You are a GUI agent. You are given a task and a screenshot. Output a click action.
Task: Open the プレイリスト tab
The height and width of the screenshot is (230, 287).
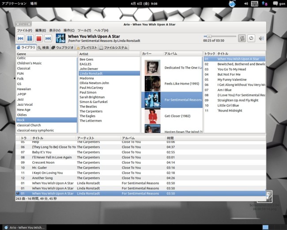[87, 48]
